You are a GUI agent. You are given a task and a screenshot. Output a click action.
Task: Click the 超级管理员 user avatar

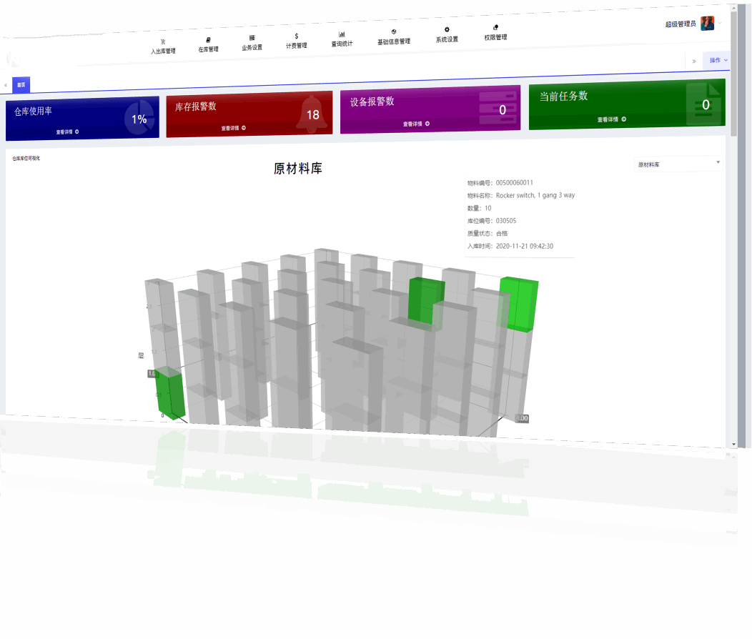click(x=708, y=23)
